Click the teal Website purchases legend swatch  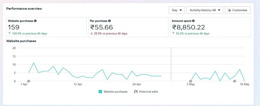[x=100, y=92]
